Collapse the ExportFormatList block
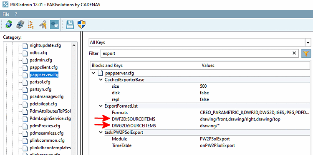The width and height of the screenshot is (313, 155). [x=101, y=106]
